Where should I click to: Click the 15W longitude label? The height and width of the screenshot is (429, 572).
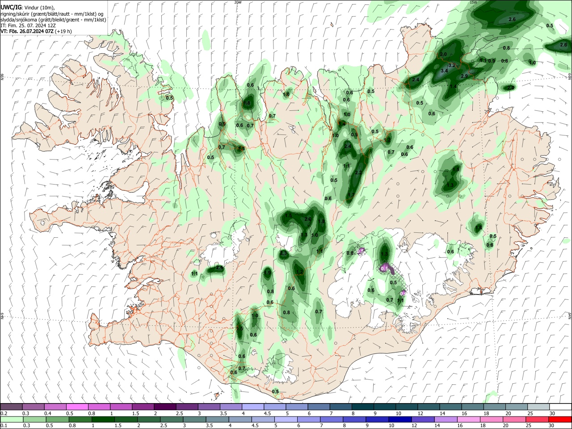coord(474,2)
